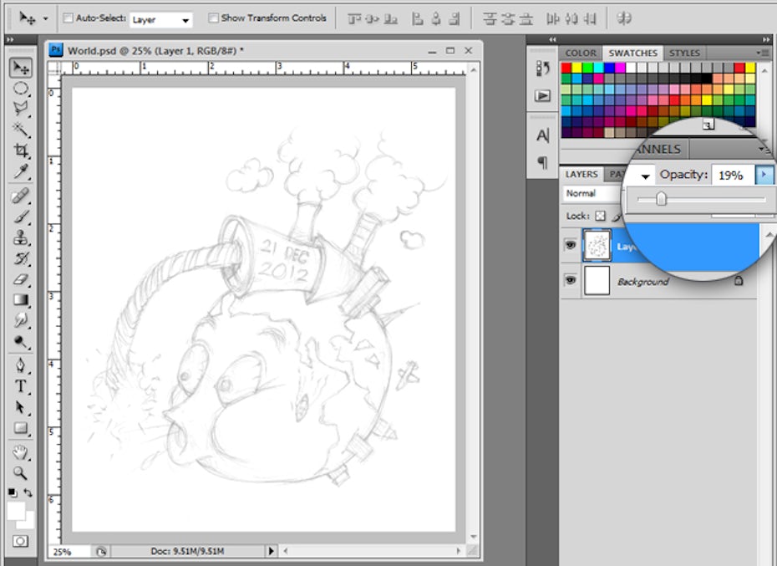Select the Horizontal Type tool
This screenshot has height=566, width=777.
click(21, 386)
